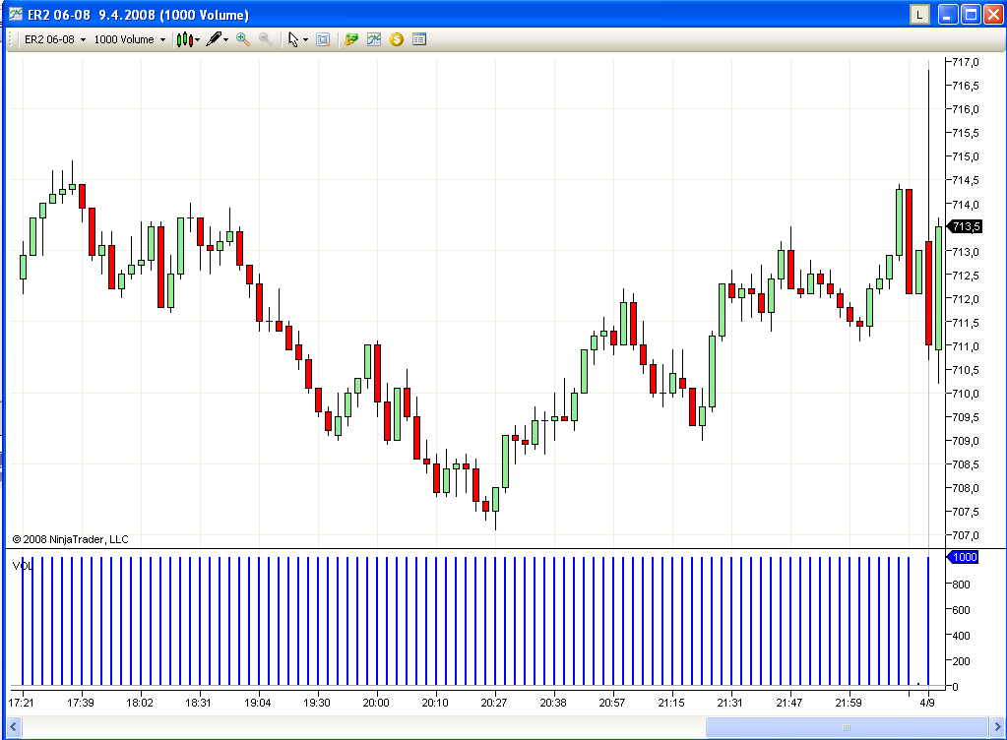This screenshot has height=740, width=1007.
Task: Click the 1000 volume value marker
Action: [x=963, y=557]
